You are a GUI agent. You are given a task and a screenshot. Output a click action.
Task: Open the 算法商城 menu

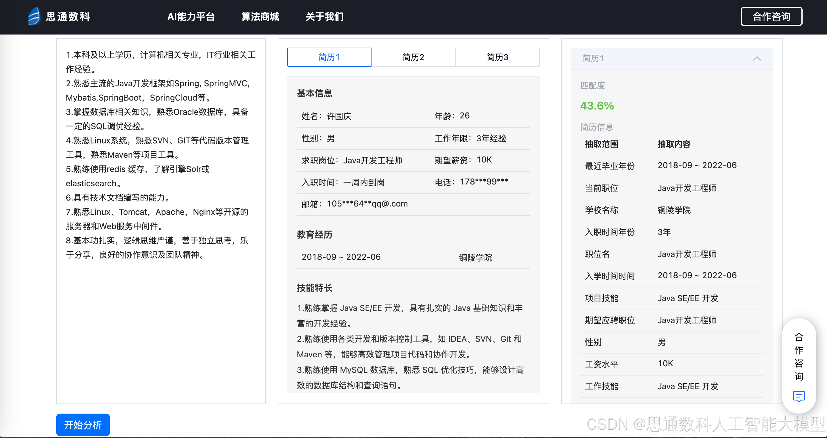tap(260, 16)
